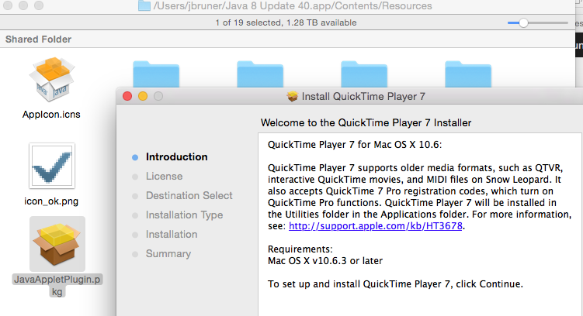Viewport: 583px width, 316px height.
Task: Select the Installation step in sidebar
Action: pos(172,235)
